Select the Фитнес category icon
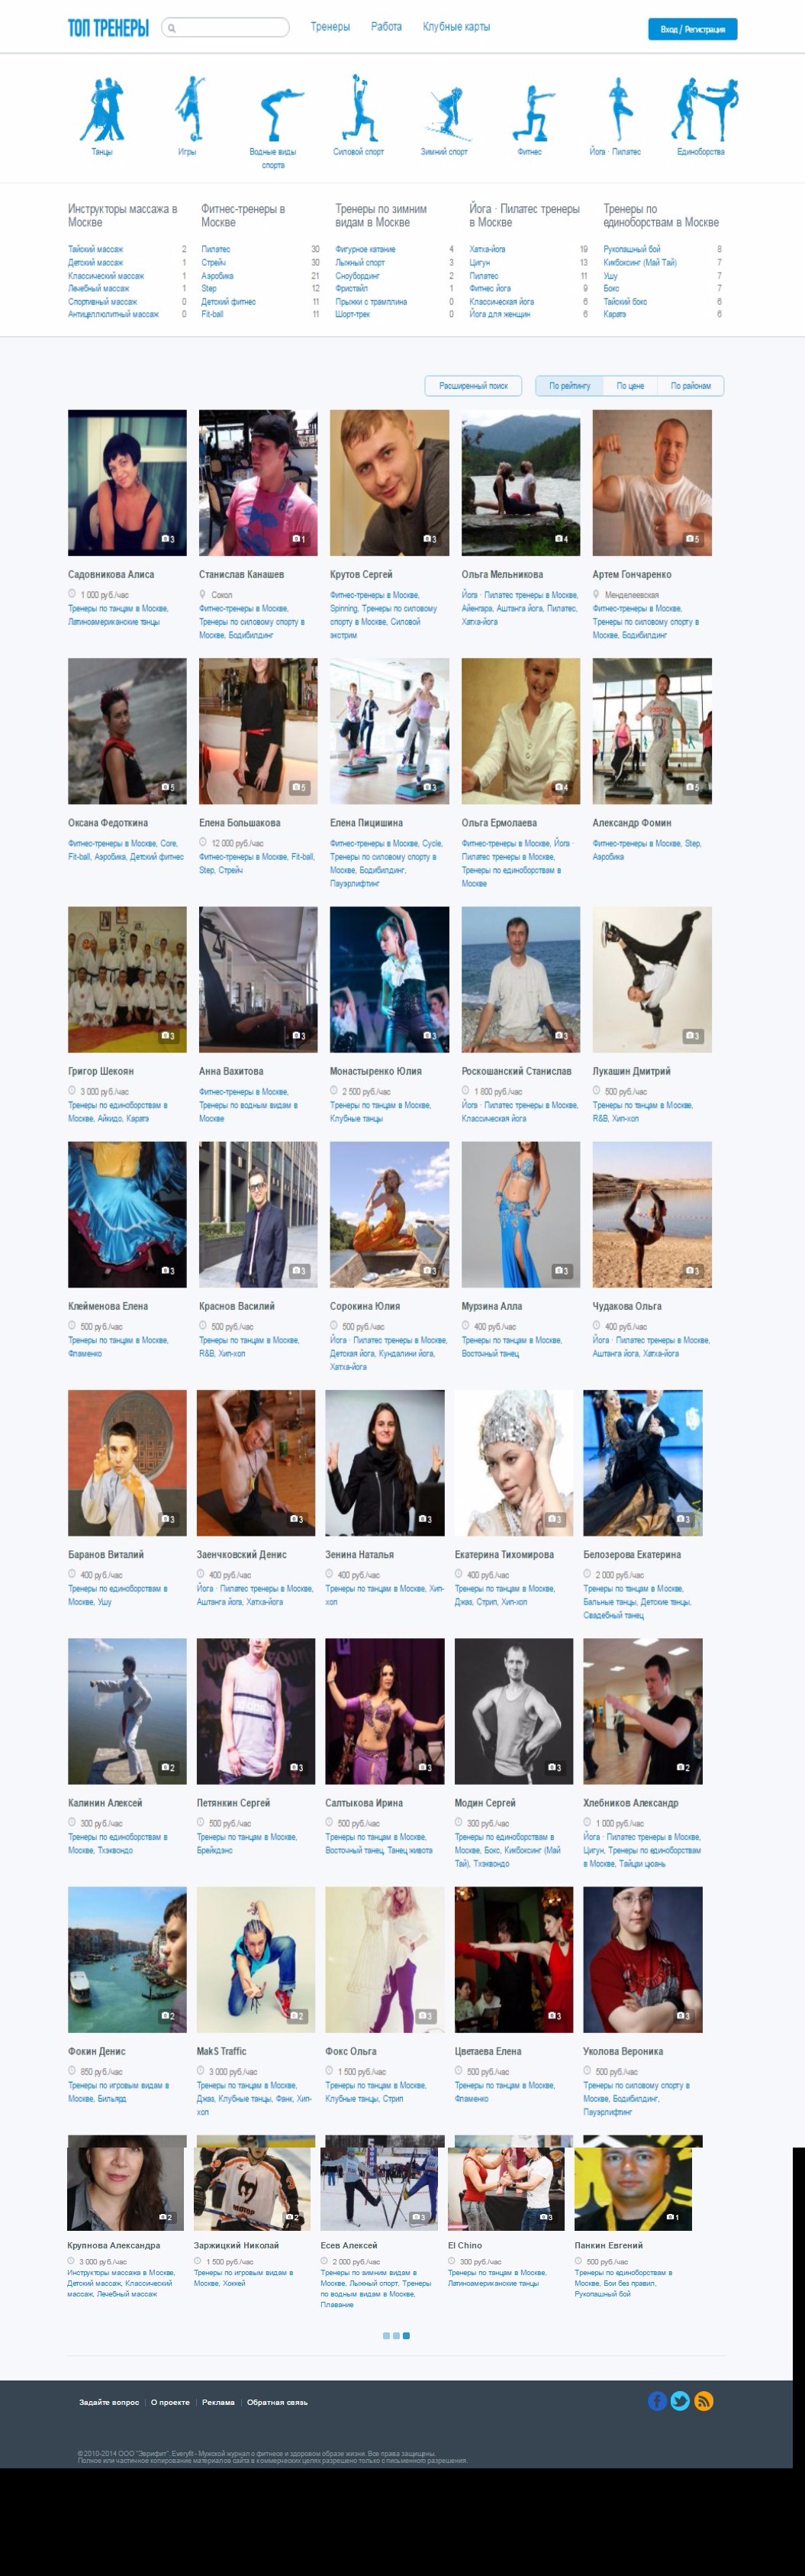Viewport: 805px width, 2576px height. coord(530,113)
